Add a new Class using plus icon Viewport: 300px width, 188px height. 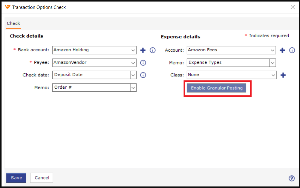pyautogui.click(x=283, y=75)
